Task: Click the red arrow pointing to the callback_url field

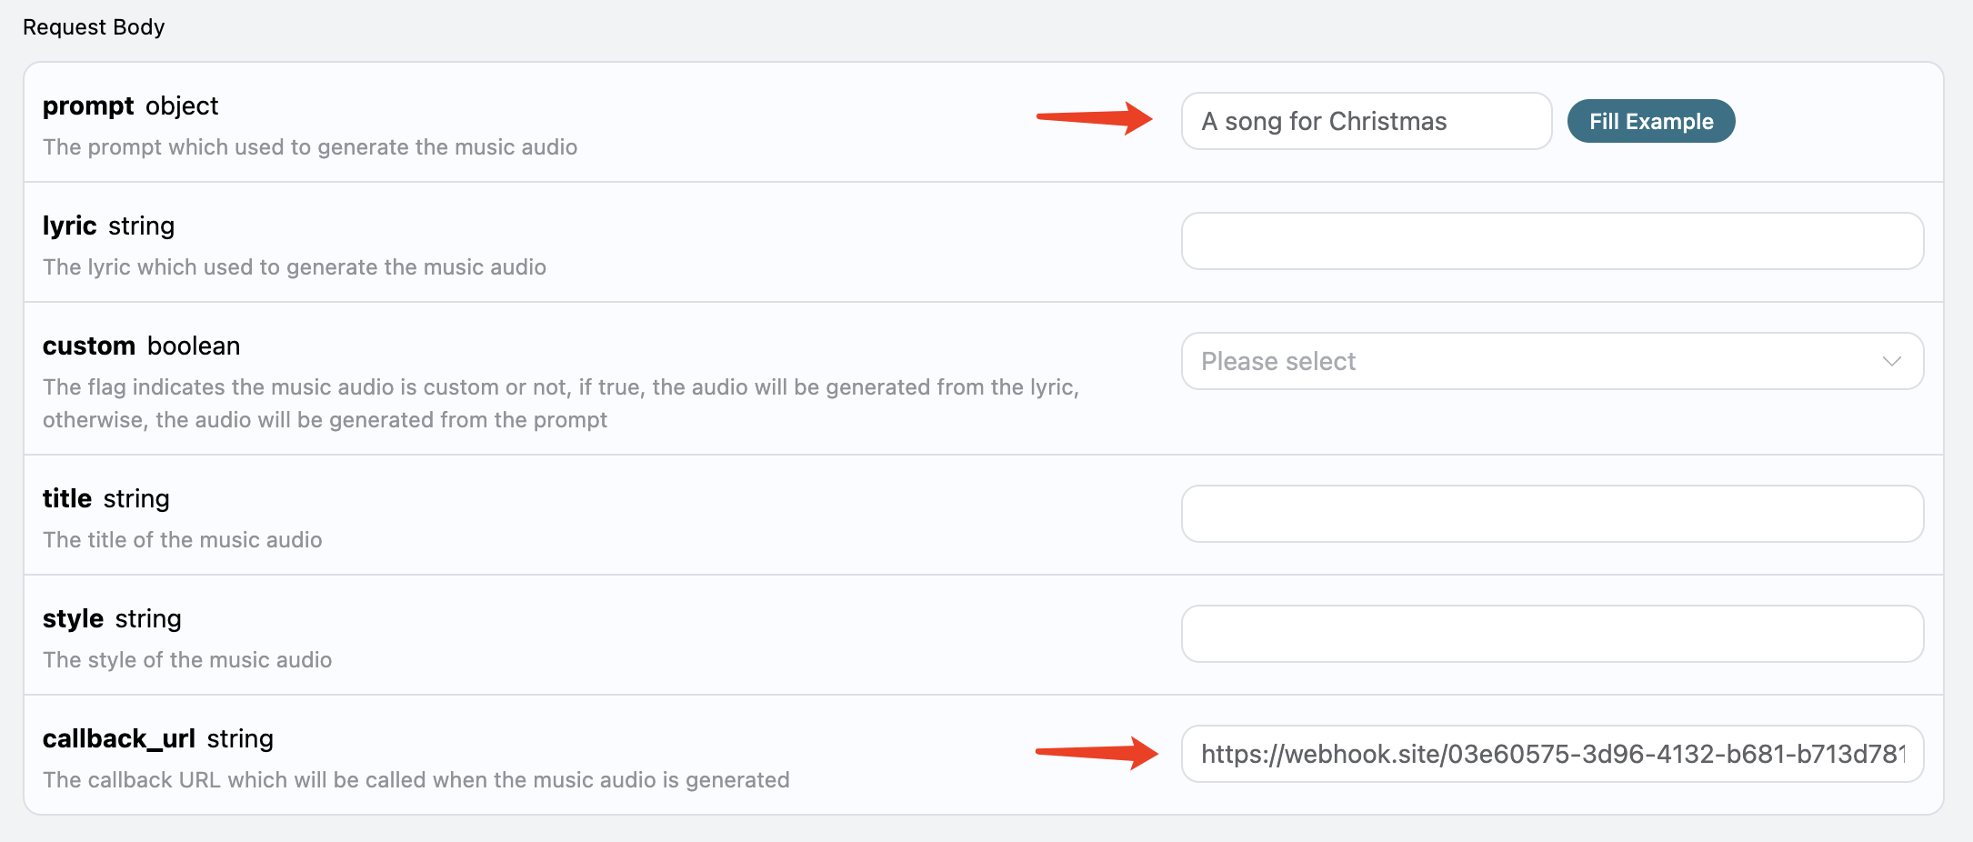Action: (x=1097, y=753)
